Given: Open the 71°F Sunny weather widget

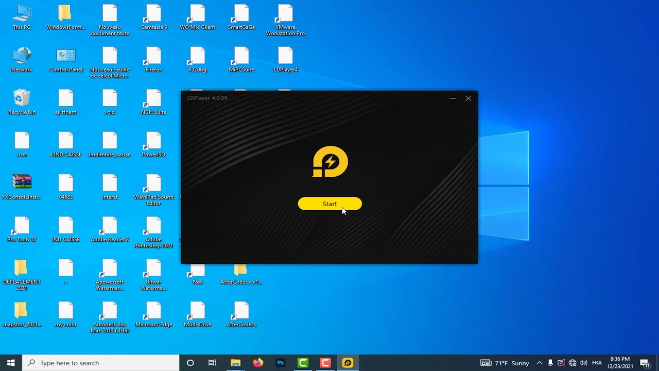Looking at the screenshot, I should (x=505, y=363).
